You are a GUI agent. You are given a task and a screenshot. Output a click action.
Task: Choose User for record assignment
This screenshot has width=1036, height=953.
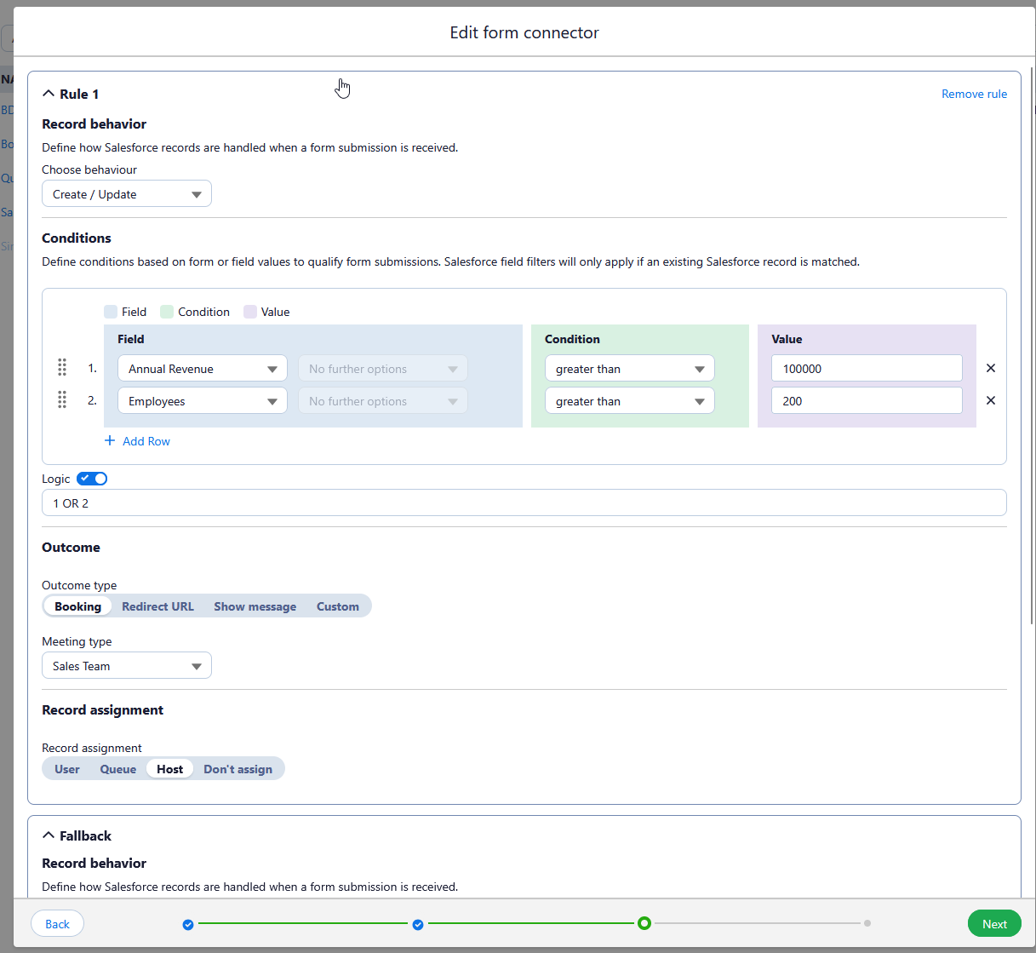click(x=67, y=769)
